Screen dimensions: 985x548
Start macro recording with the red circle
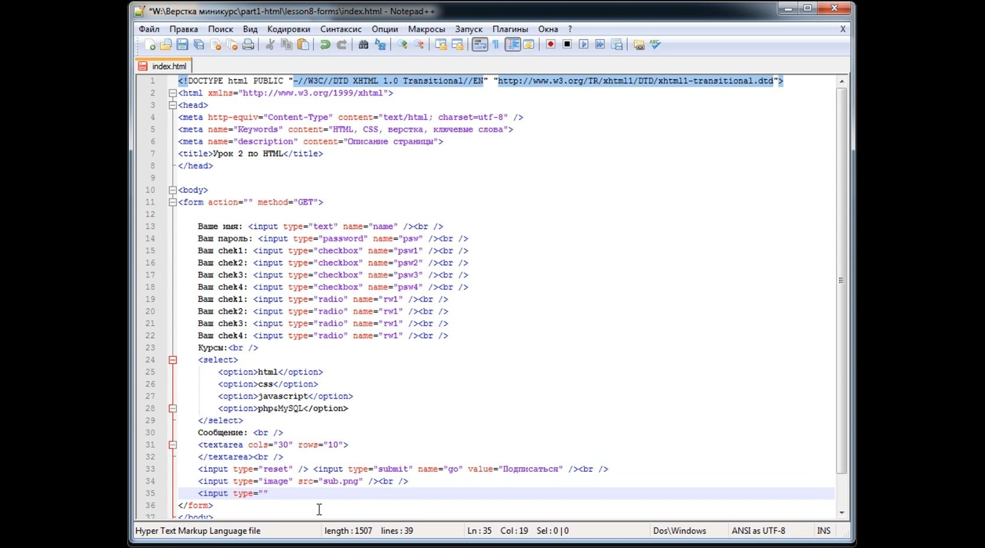coord(550,45)
